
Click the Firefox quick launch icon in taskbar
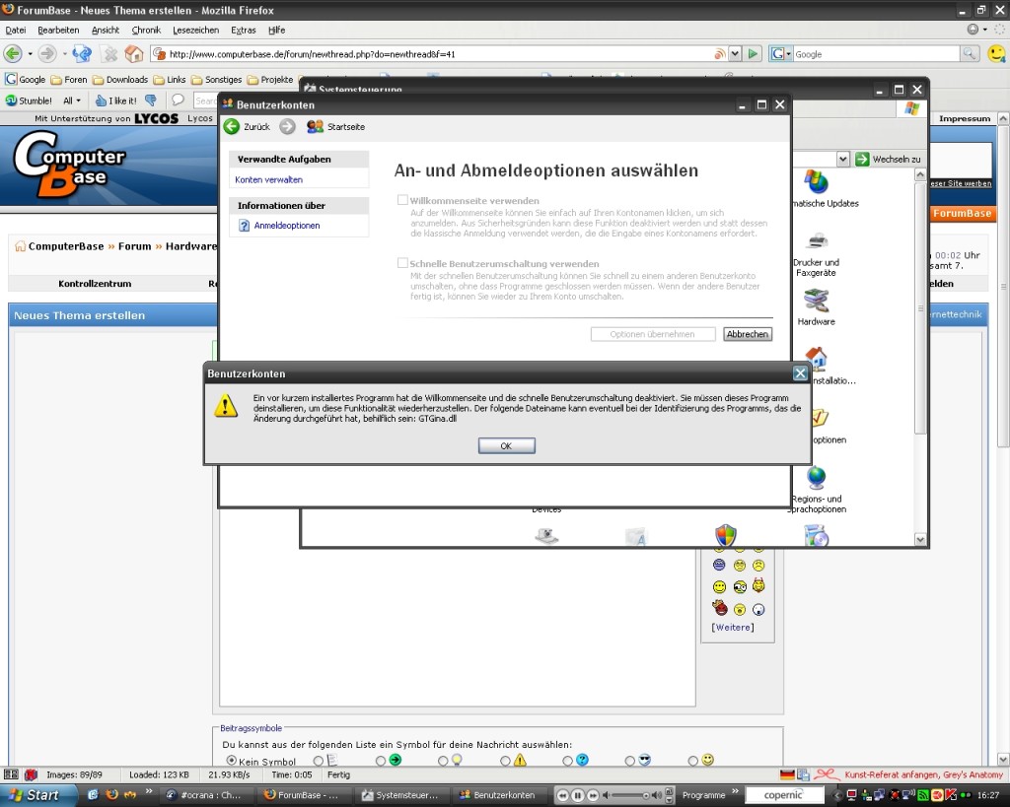[112, 795]
